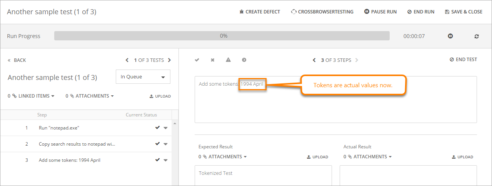This screenshot has height=186, width=492.
Task: Click the refresh icon in Run Progress bar
Action: pos(477,36)
